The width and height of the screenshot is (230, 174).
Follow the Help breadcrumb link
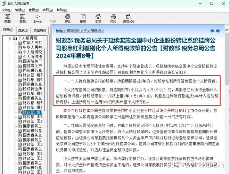(59, 31)
